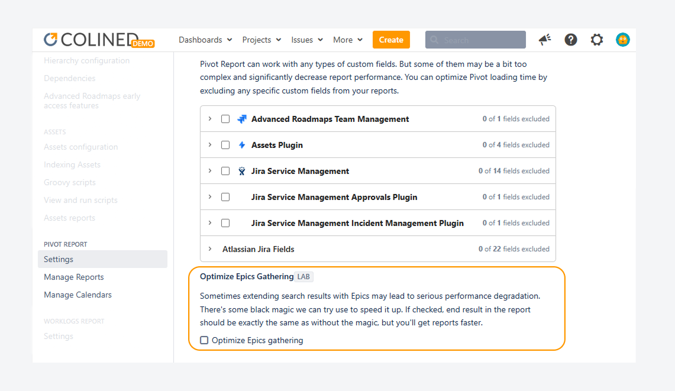Screen dimensions: 675x391
Task: Click the 'PIVOT REPORT' sidebar section heading
Action: pyautogui.click(x=66, y=244)
